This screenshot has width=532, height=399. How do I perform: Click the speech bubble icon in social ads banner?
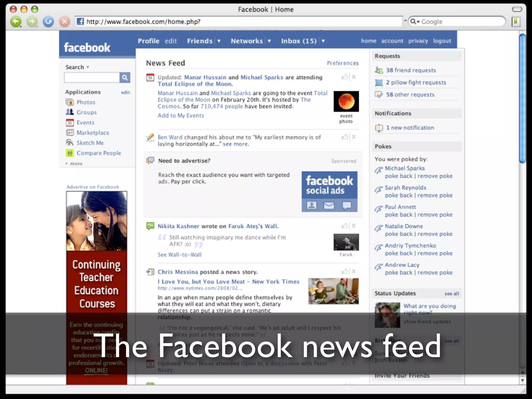347,205
